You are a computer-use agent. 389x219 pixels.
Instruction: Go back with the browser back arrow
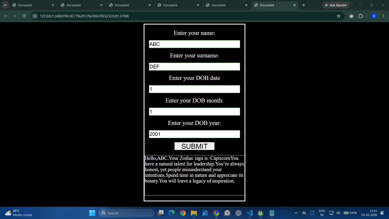coord(6,16)
